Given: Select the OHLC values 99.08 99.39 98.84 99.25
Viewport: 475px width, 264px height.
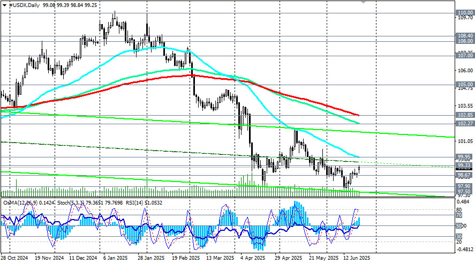Looking at the screenshot, I should (x=70, y=5).
